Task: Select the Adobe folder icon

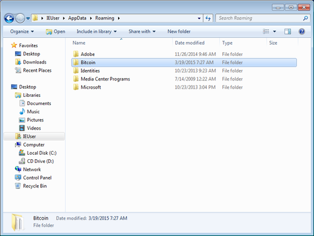Action: (x=76, y=54)
